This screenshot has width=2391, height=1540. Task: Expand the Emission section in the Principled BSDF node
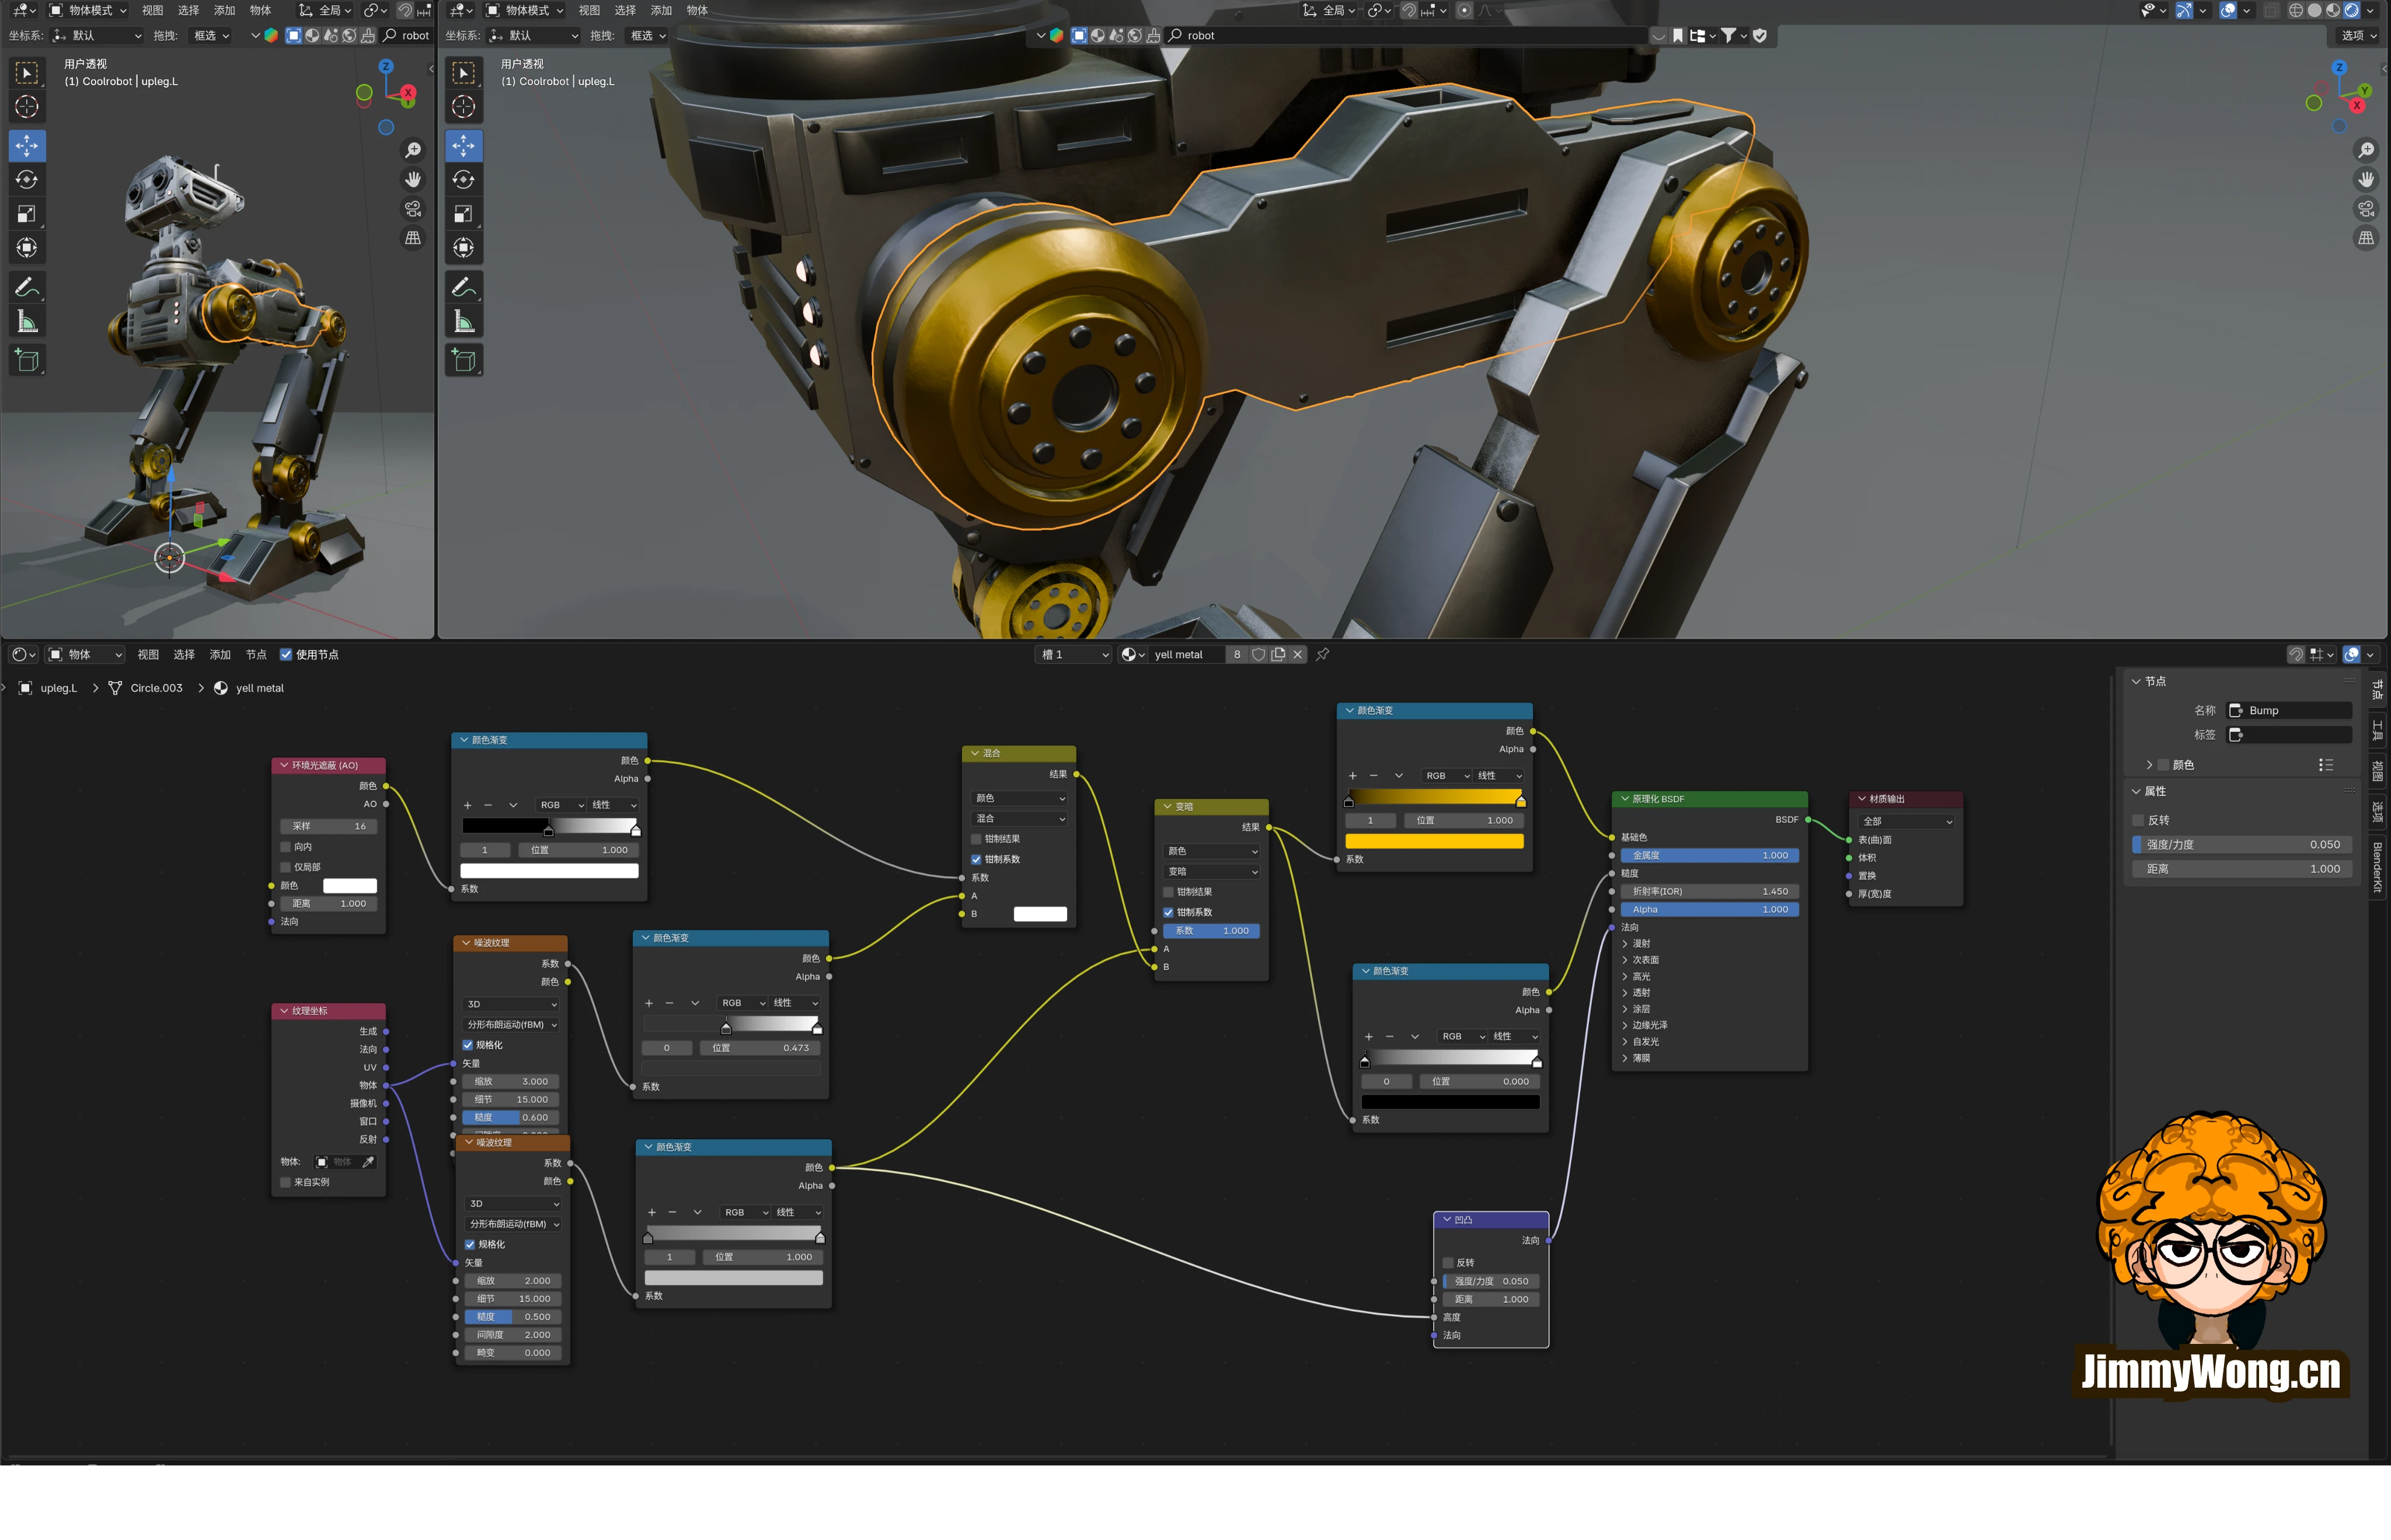(1640, 1041)
